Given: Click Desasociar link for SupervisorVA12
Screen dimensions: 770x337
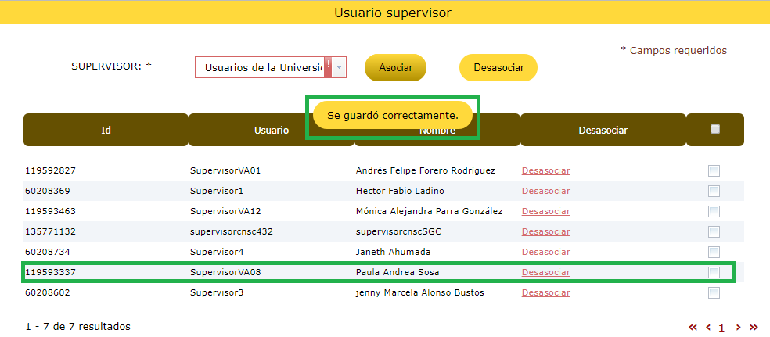Looking at the screenshot, I should click(x=545, y=211).
